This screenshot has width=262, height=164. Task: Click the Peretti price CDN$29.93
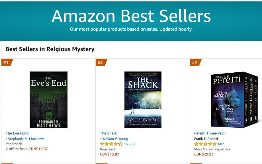click(204, 154)
